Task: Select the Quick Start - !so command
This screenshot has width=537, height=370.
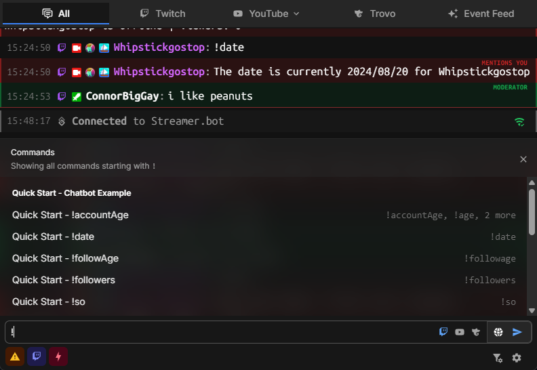Action: pyautogui.click(x=264, y=302)
